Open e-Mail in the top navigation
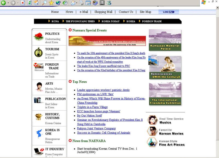Viewport: 219px width, 158px height. point(84,12)
